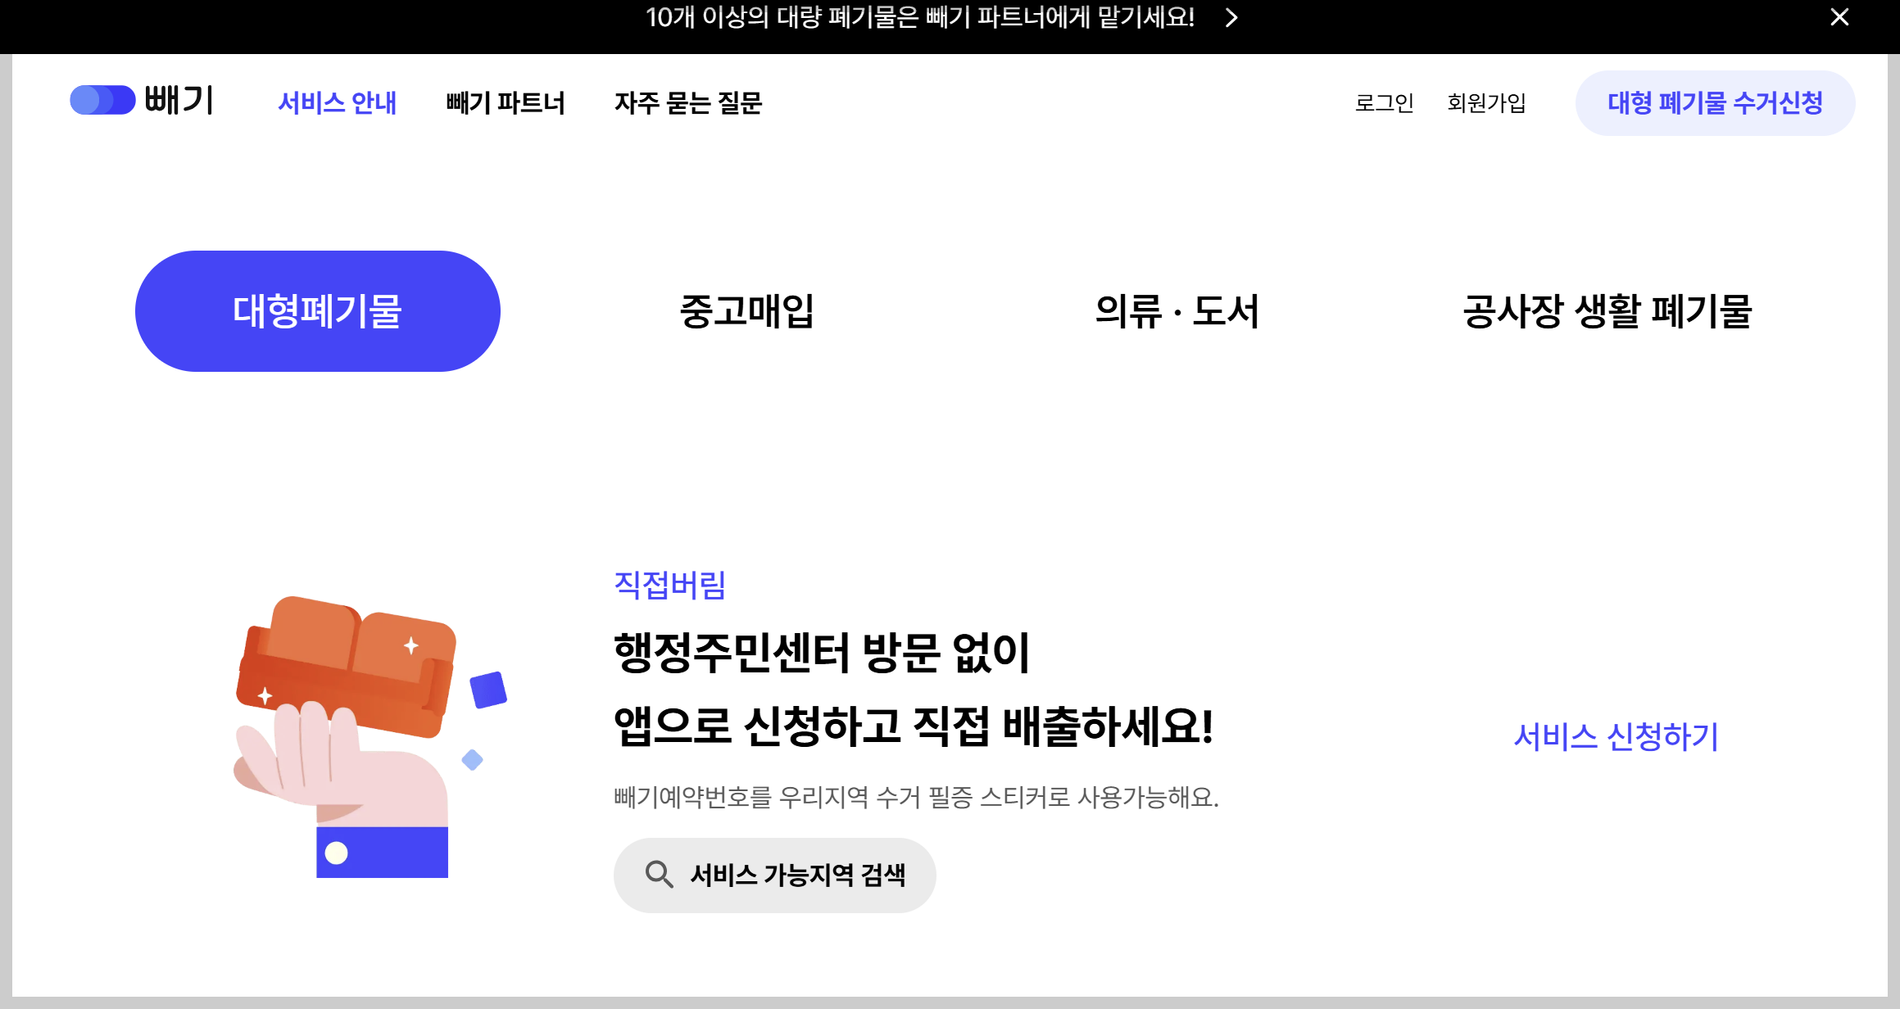Open the 빼기 파트너 page
This screenshot has height=1009, width=1900.
tap(506, 103)
